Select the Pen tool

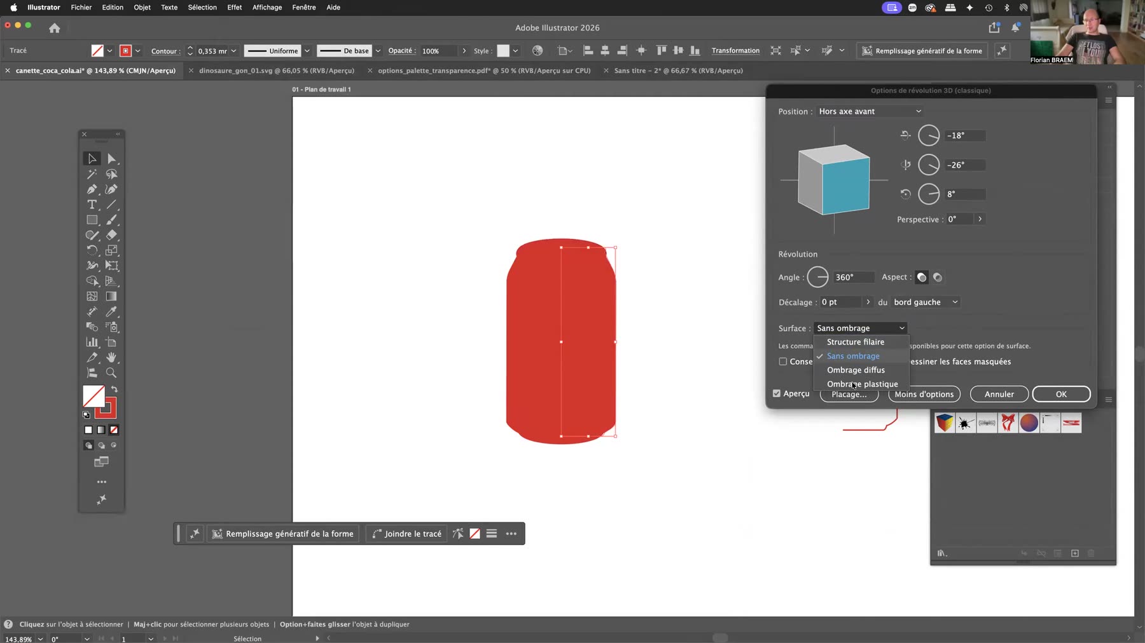92,189
